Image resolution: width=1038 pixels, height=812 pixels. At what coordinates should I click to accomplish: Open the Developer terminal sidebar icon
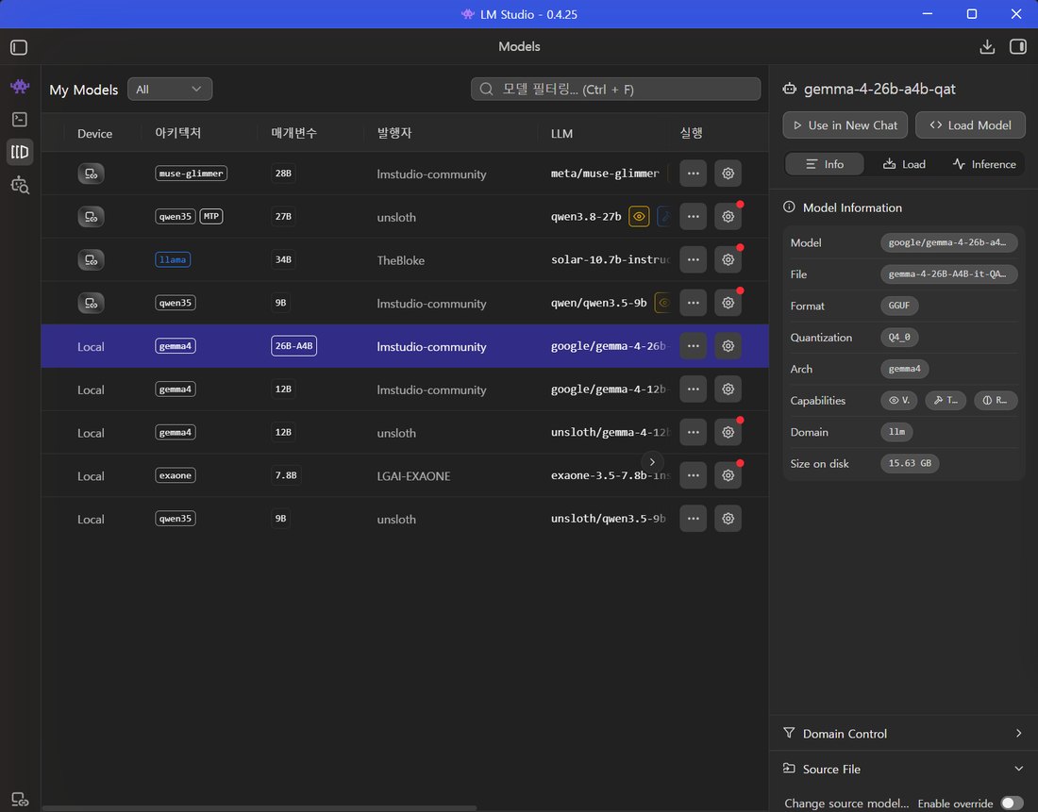(20, 119)
